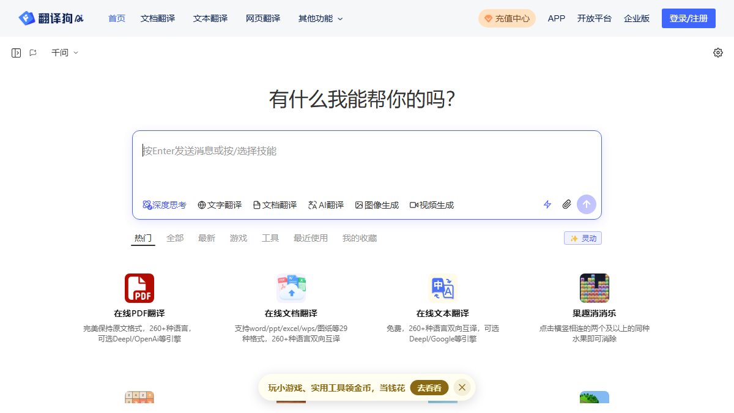Select the 视频生成 skill
Screen dimensions: 734x413
coord(432,205)
